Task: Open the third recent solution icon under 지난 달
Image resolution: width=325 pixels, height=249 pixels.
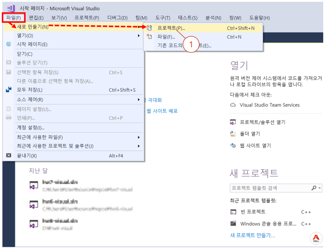Action: [34, 224]
